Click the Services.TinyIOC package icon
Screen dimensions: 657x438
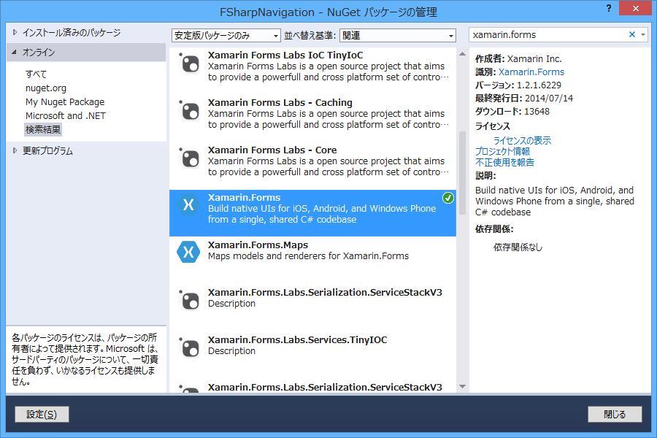pos(189,347)
